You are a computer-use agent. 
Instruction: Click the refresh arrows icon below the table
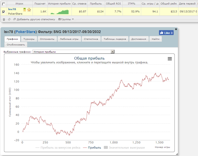pos(9,19)
